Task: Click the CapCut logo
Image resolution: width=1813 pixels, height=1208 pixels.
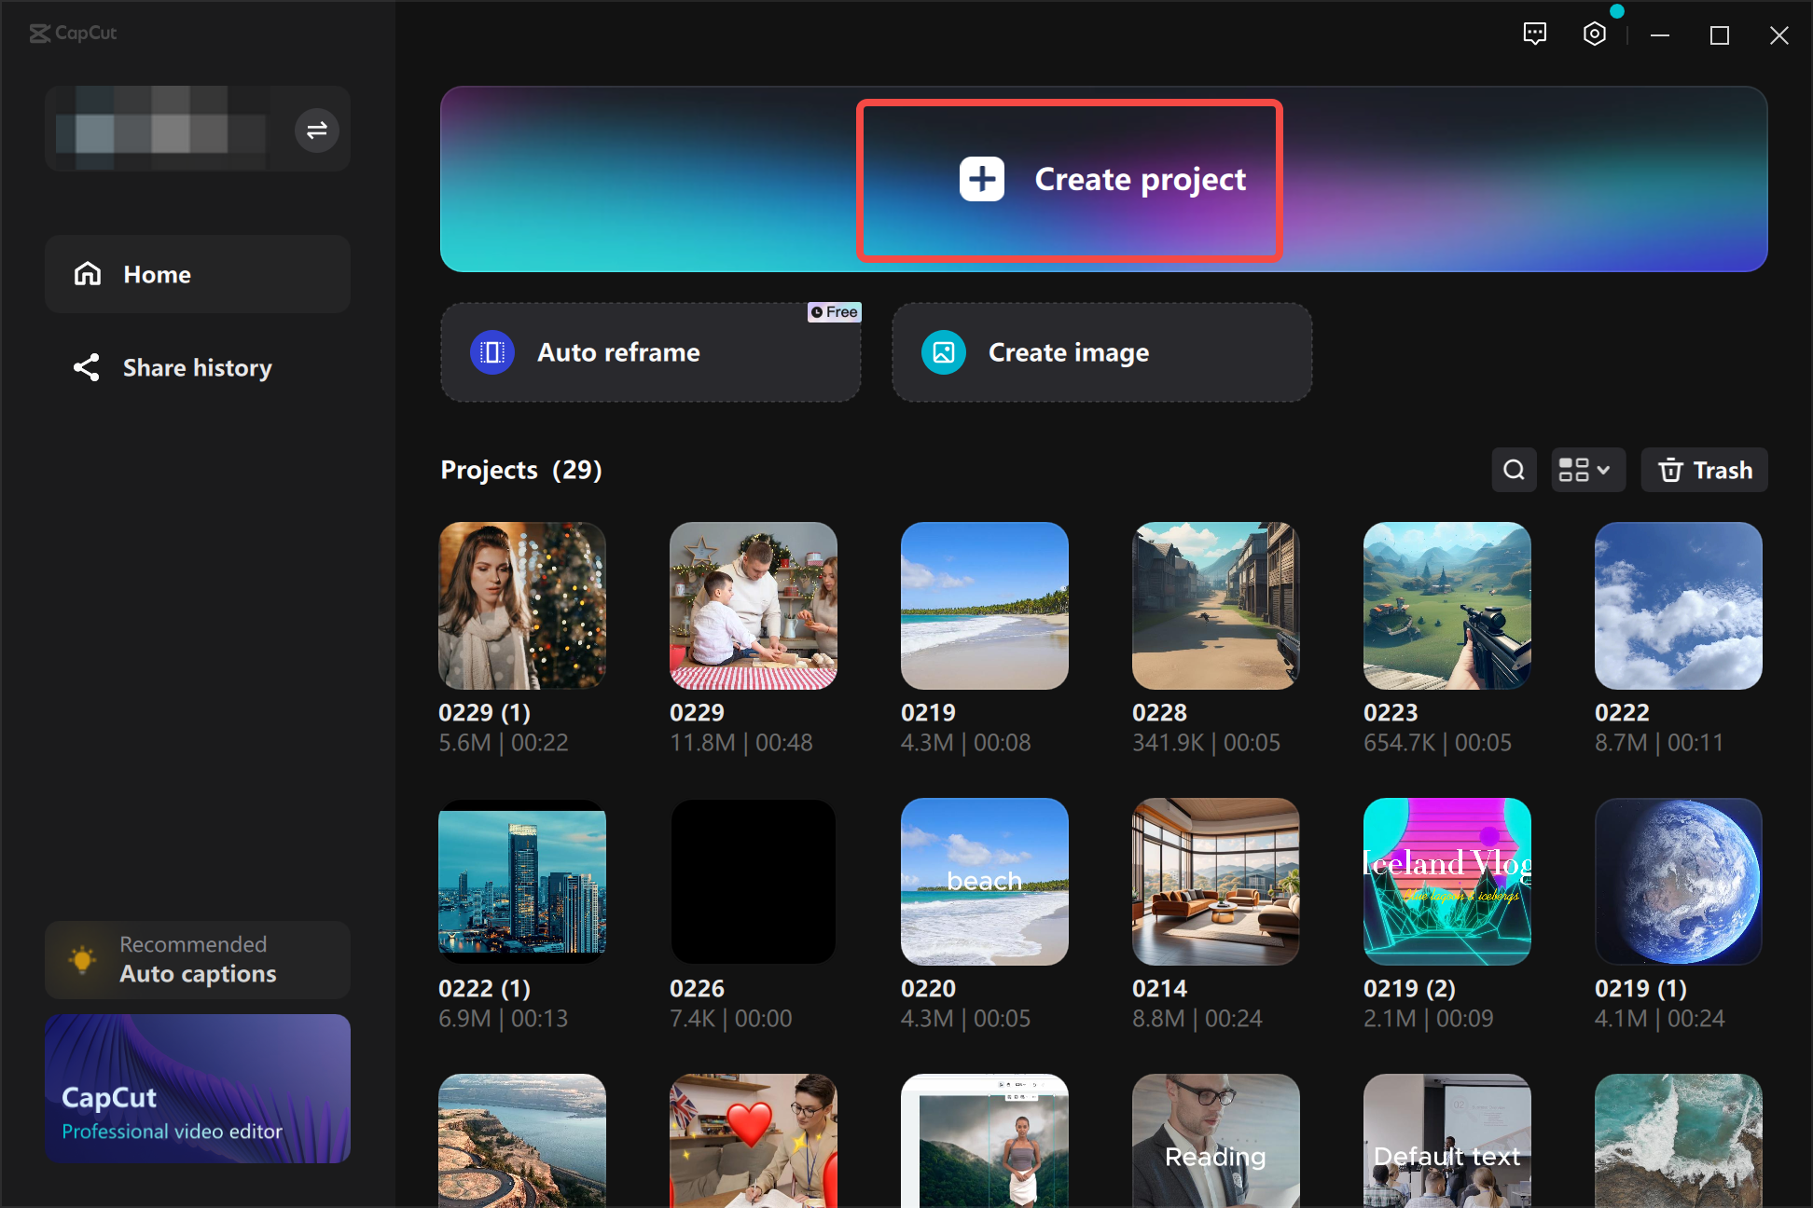Action: (x=73, y=34)
